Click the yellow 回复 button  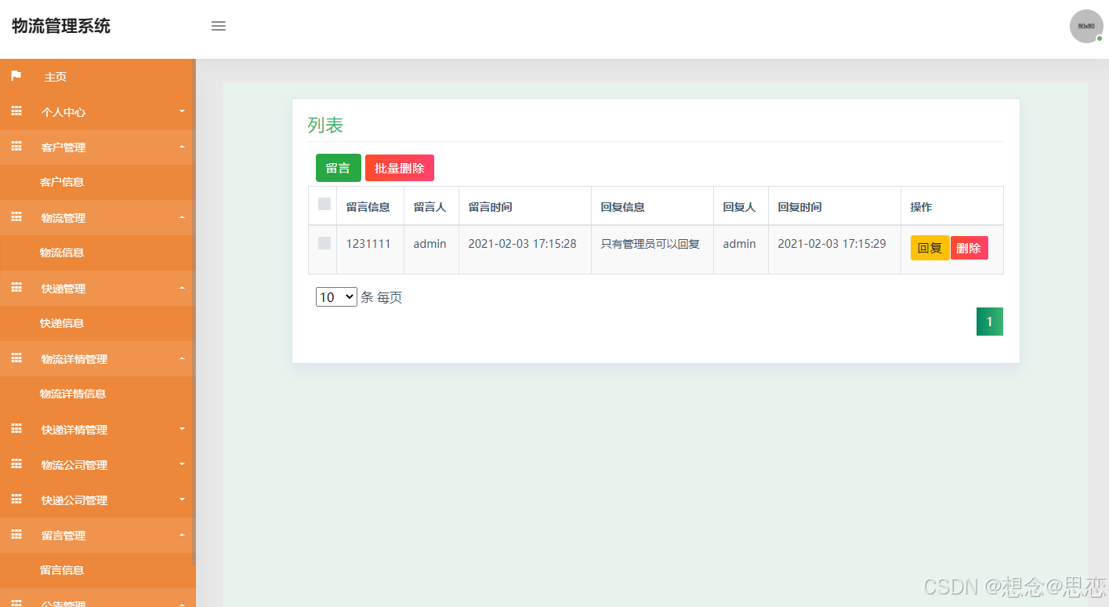coord(930,248)
